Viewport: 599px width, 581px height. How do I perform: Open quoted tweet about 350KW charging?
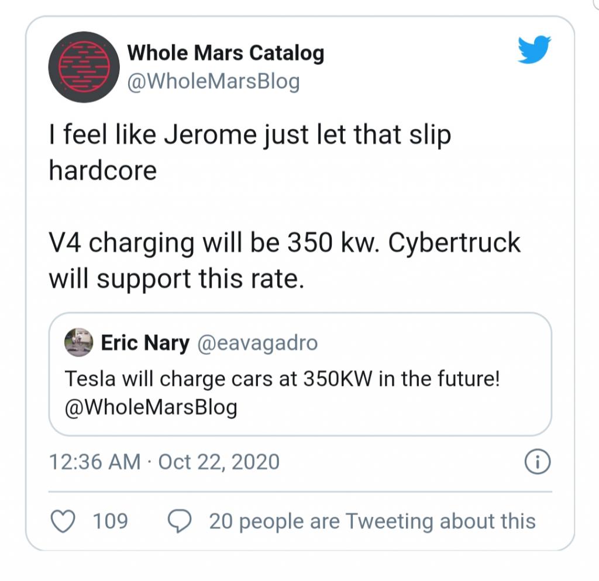click(300, 374)
